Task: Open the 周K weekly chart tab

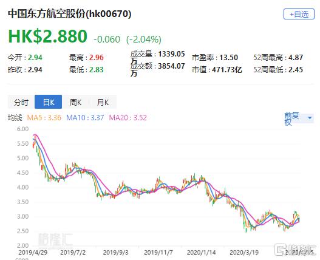Action: (x=75, y=102)
